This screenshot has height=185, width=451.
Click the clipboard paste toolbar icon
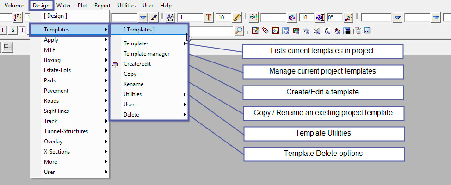tap(357, 31)
